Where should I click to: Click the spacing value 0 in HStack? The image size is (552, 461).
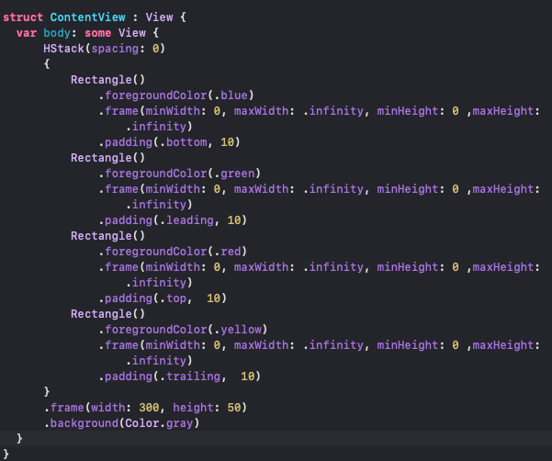point(155,49)
